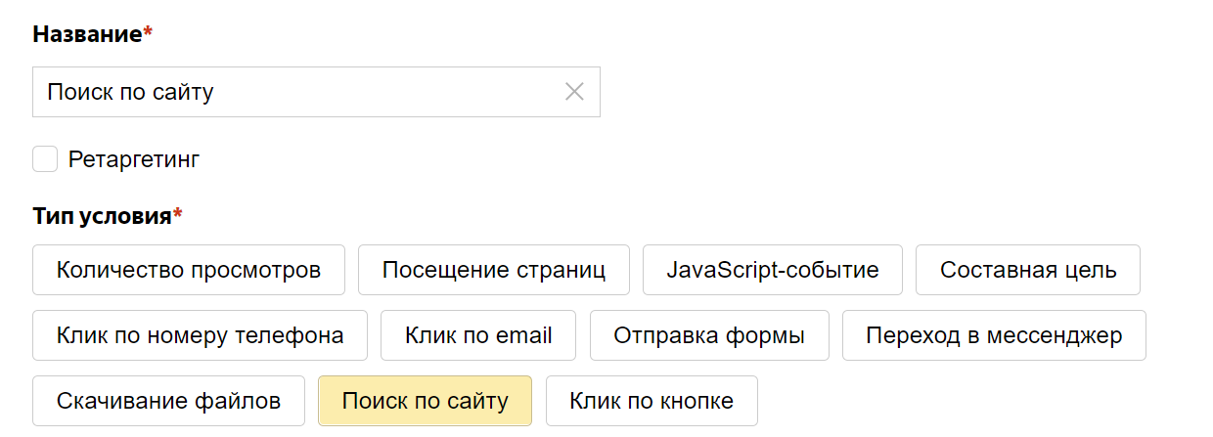
Task: Pick the Отправка формы condition type
Action: point(709,336)
